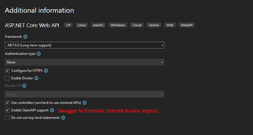The image size is (253, 135).
Task: Click the Use controllers info icon
Action: click(x=85, y=103)
